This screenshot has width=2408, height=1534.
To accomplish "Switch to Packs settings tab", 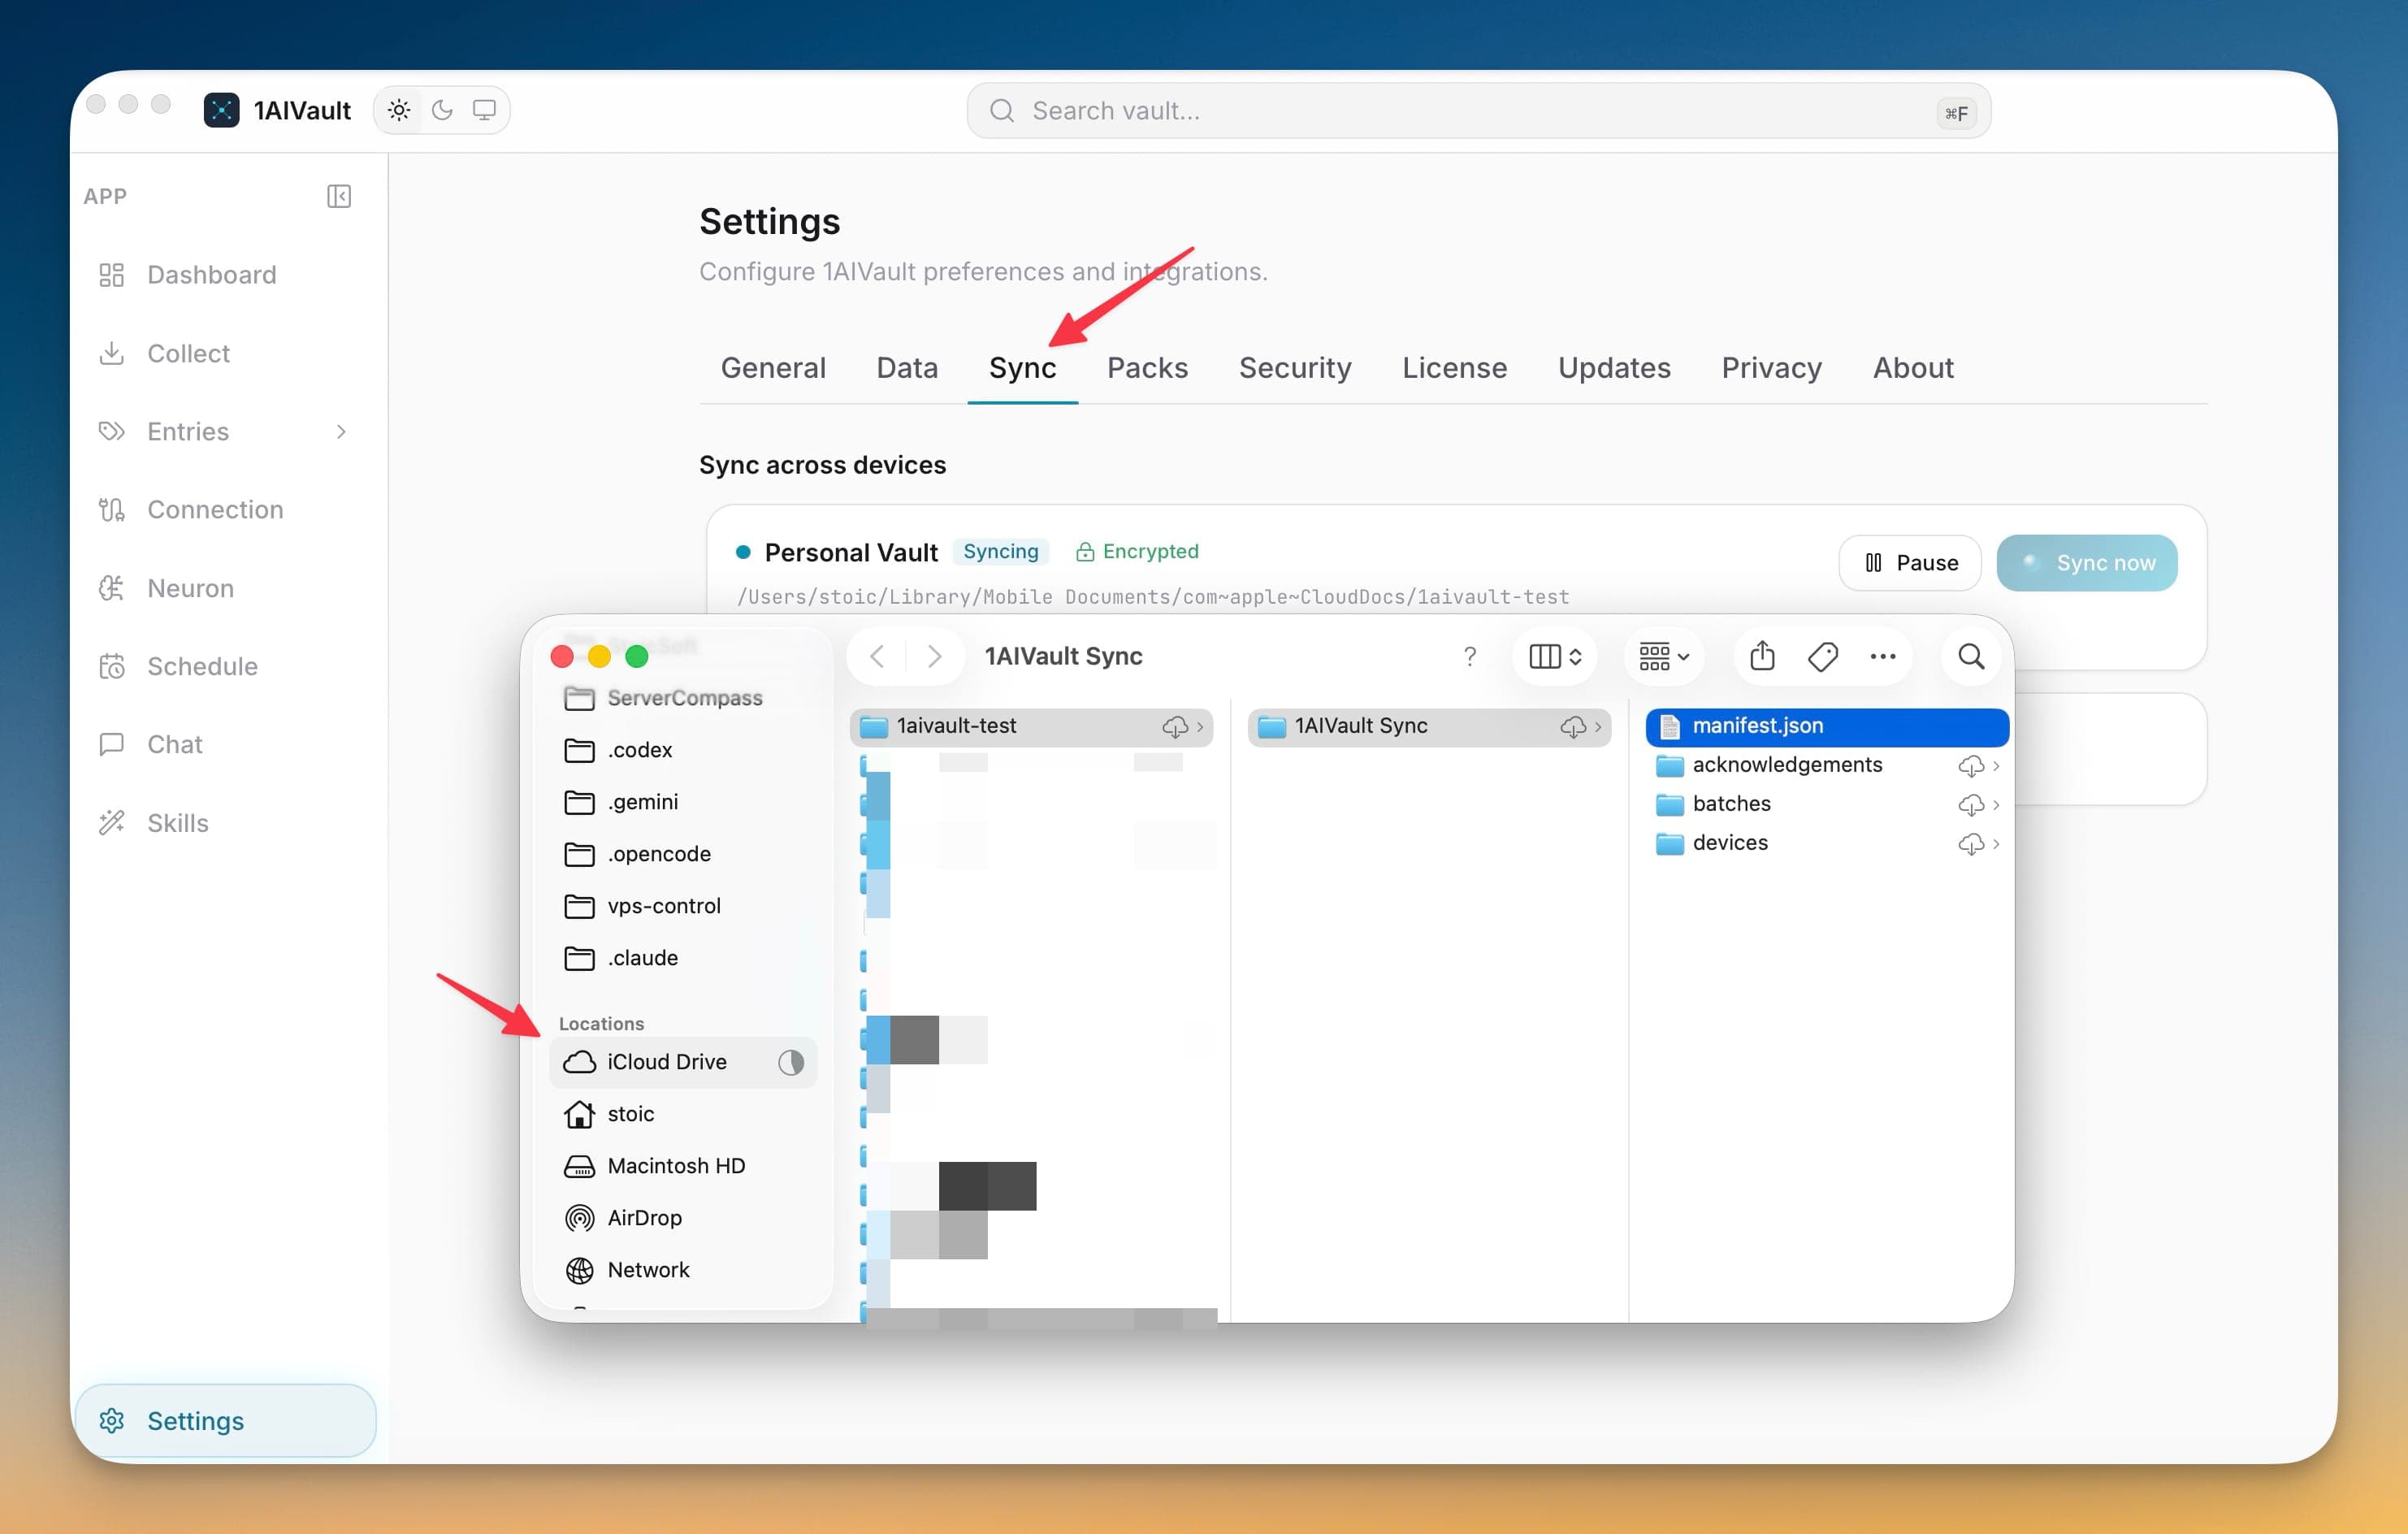I will [1147, 368].
